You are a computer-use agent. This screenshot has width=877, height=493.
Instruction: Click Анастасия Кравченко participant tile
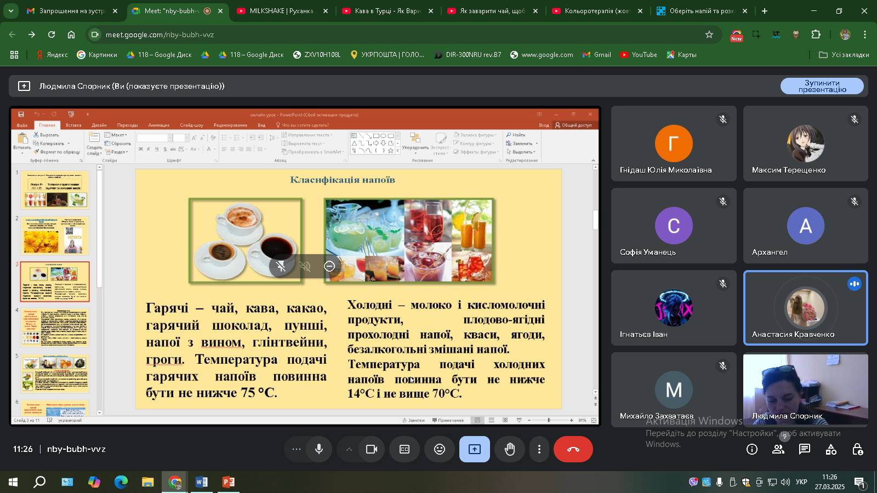pos(805,308)
